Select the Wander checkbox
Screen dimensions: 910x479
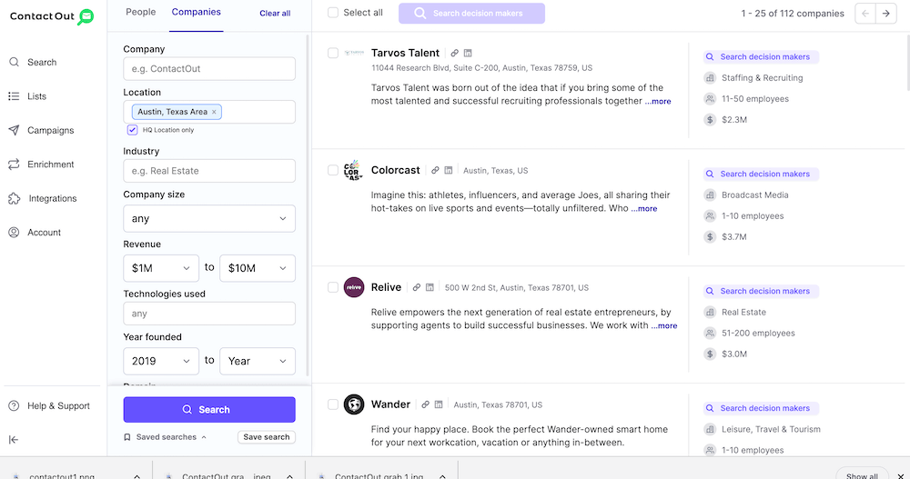click(x=333, y=404)
